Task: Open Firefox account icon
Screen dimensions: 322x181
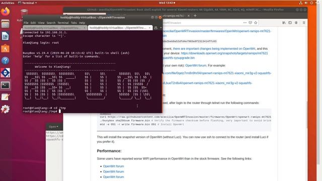Action: (x=296, y=23)
